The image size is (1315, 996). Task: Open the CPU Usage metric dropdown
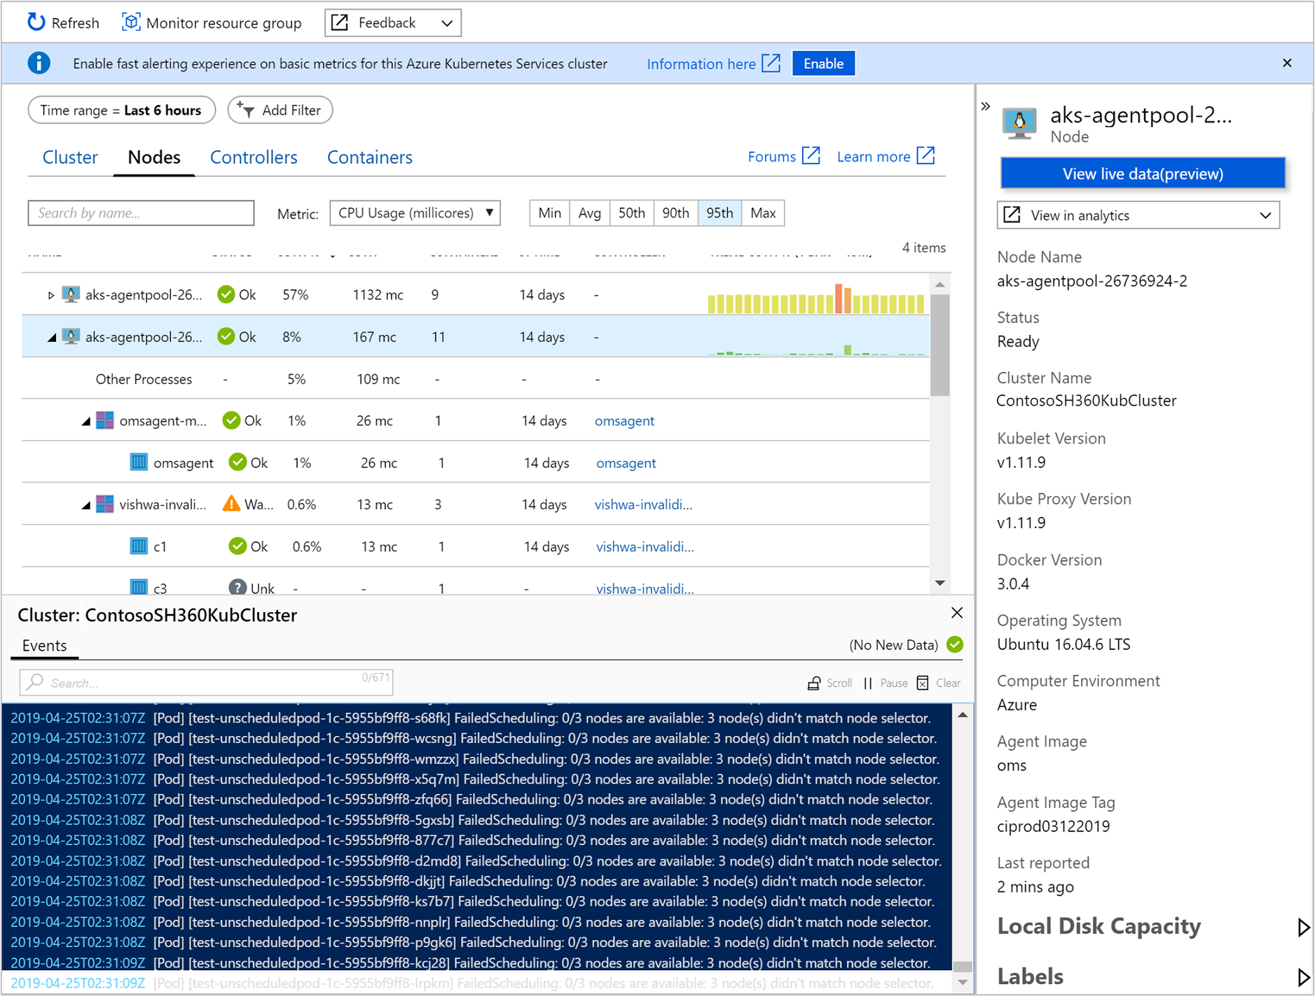(x=415, y=213)
